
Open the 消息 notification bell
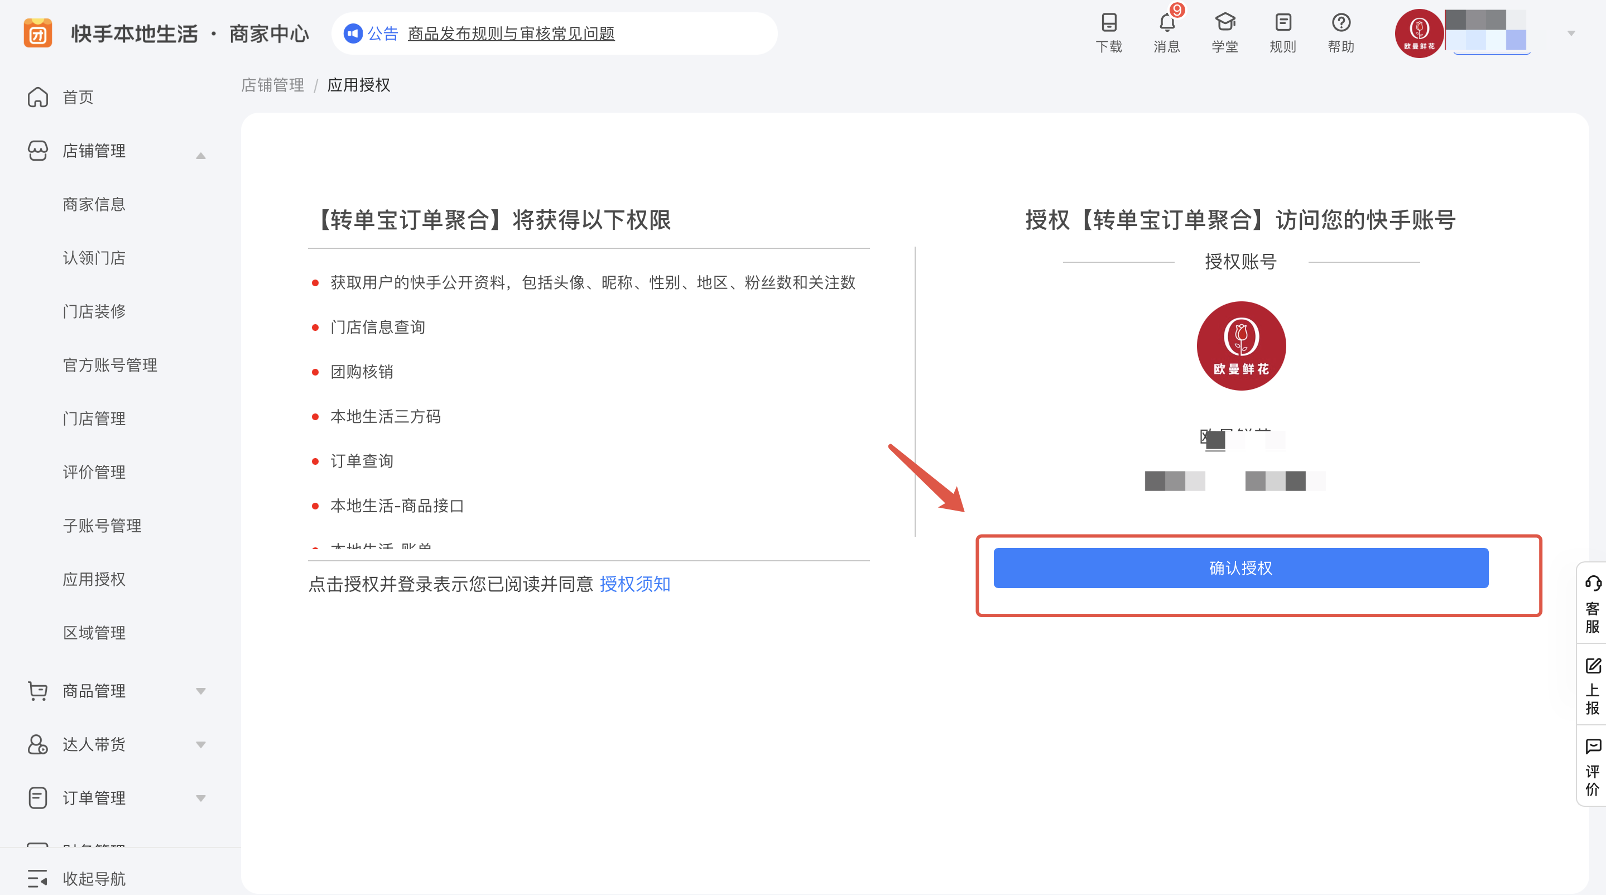click(1166, 22)
